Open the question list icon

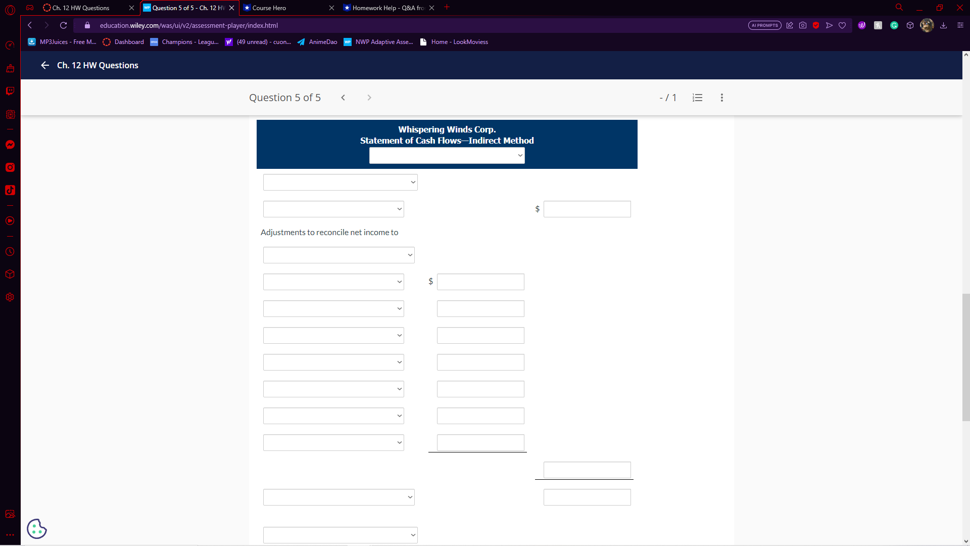[x=697, y=98]
